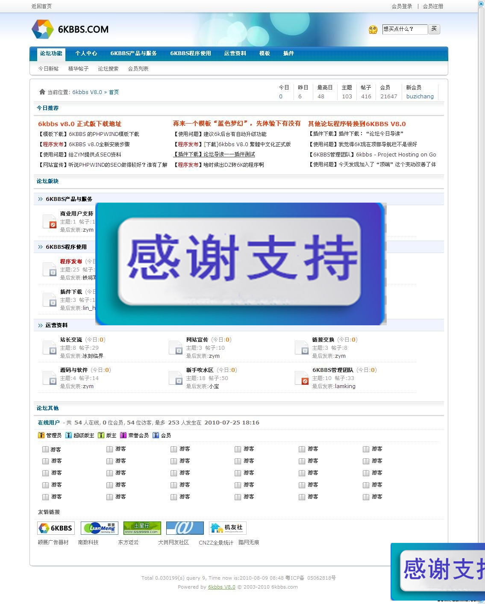Click the 颖展广告器材 friend link
Viewport: 485px width, 604px height.
coord(53,542)
